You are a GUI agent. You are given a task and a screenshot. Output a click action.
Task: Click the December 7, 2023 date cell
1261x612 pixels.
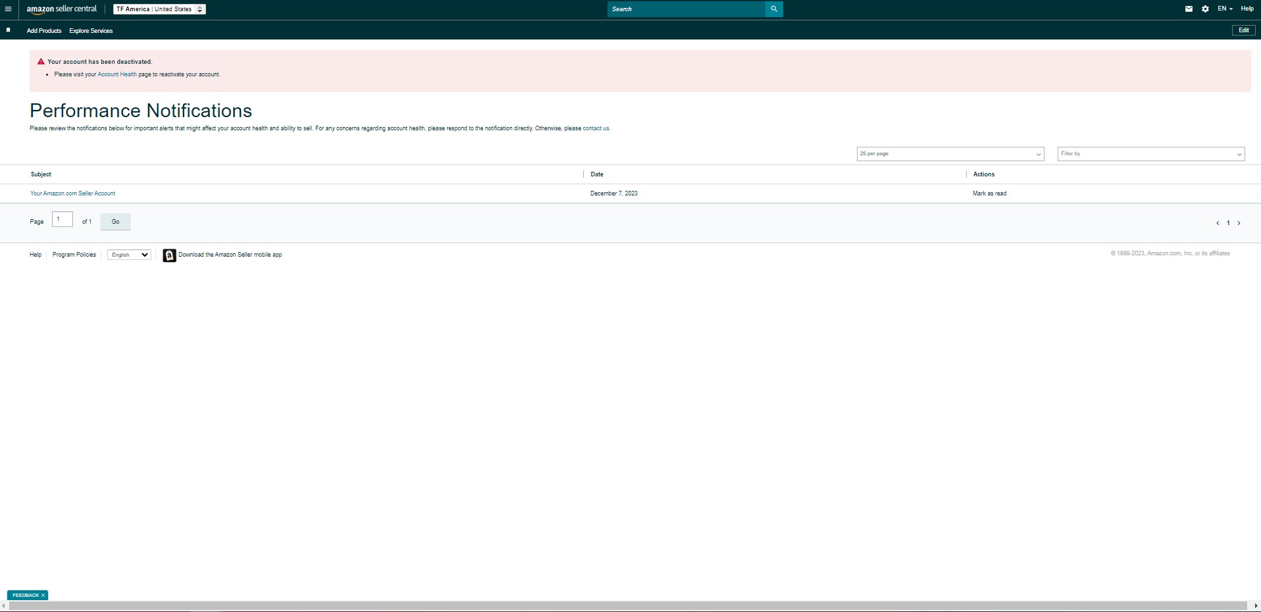click(614, 193)
